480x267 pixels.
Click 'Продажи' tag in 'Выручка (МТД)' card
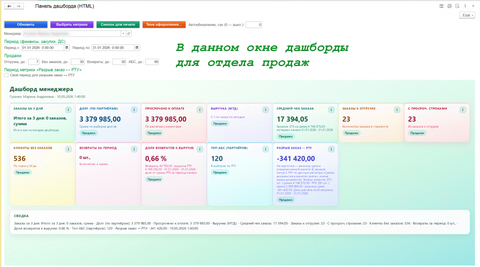coord(220,123)
